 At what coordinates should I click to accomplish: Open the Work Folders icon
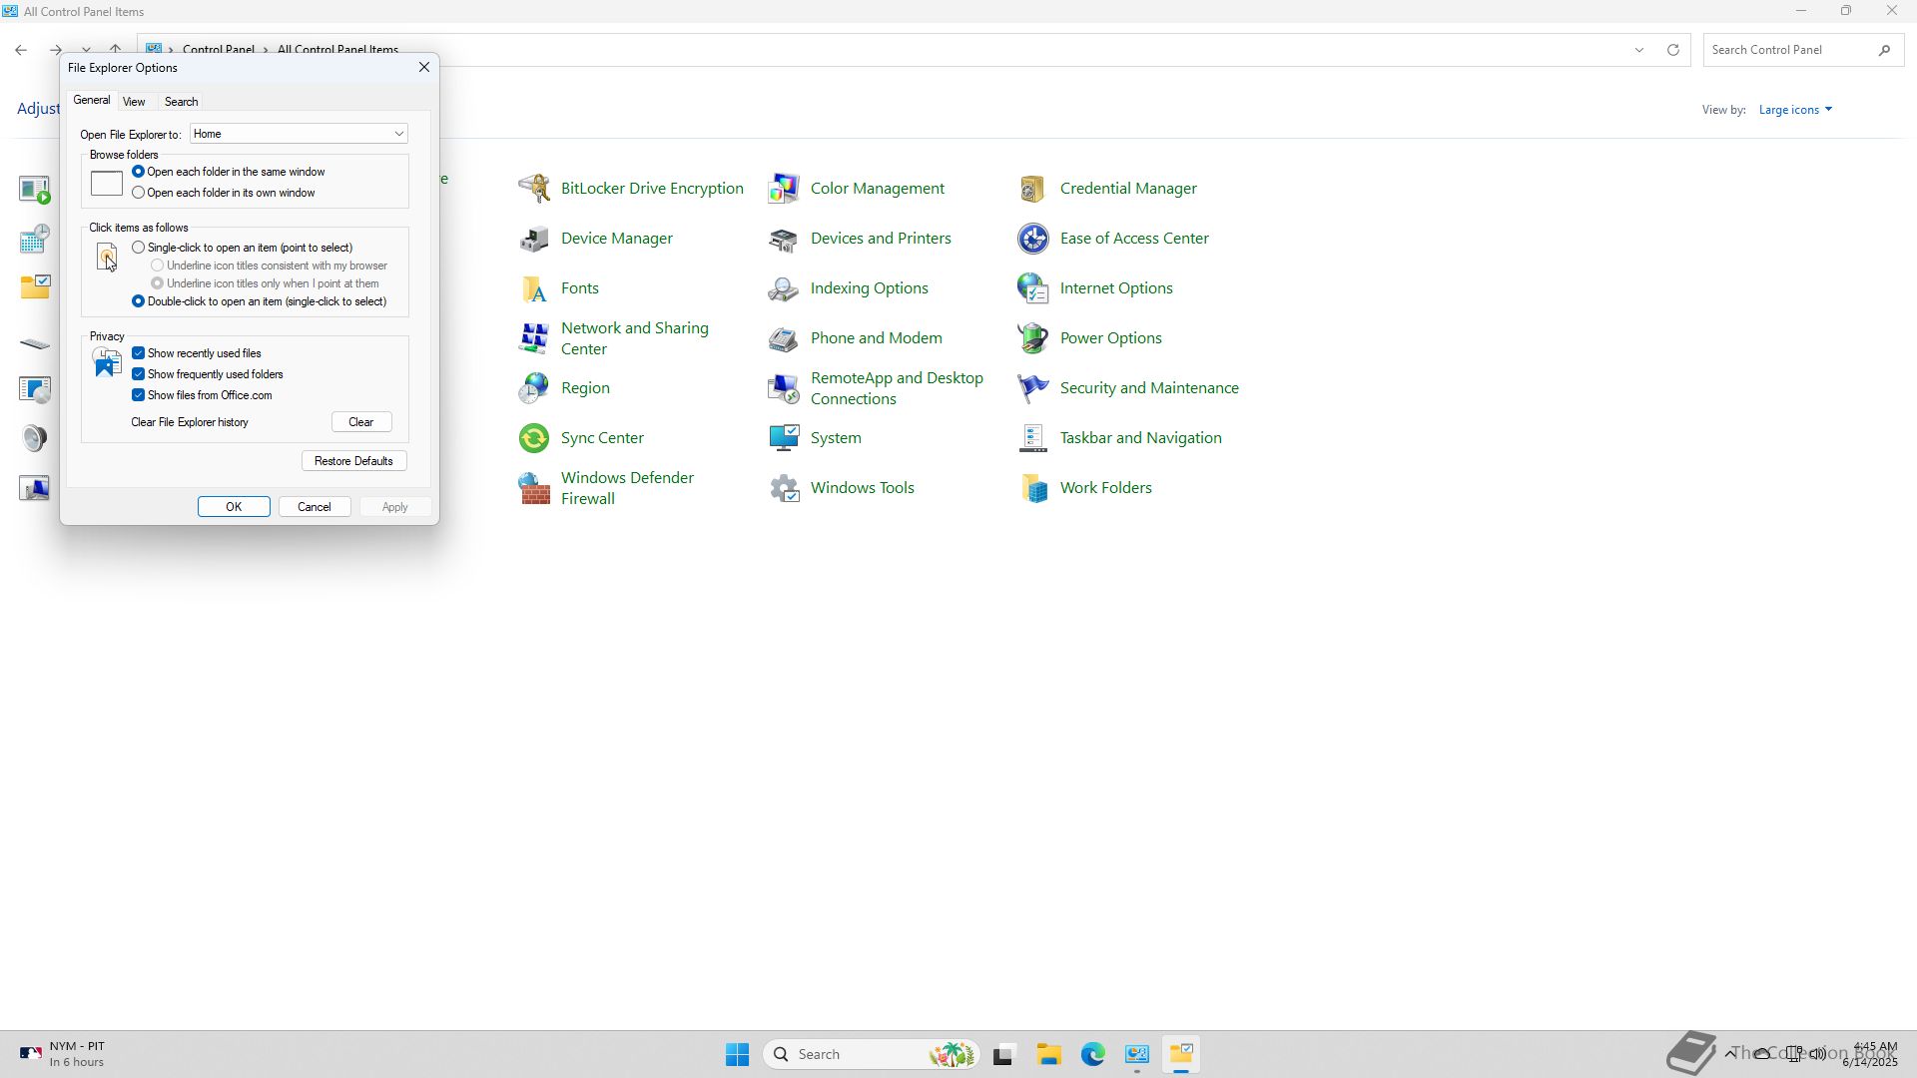pyautogui.click(x=1033, y=488)
